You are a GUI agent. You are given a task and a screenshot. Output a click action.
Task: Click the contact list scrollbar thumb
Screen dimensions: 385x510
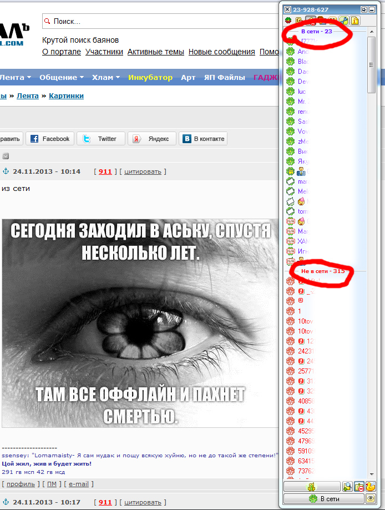[x=371, y=65]
